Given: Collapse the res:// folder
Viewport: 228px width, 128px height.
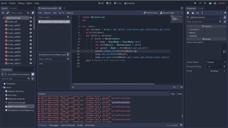Looking at the screenshot, I should (x=2, y=87).
